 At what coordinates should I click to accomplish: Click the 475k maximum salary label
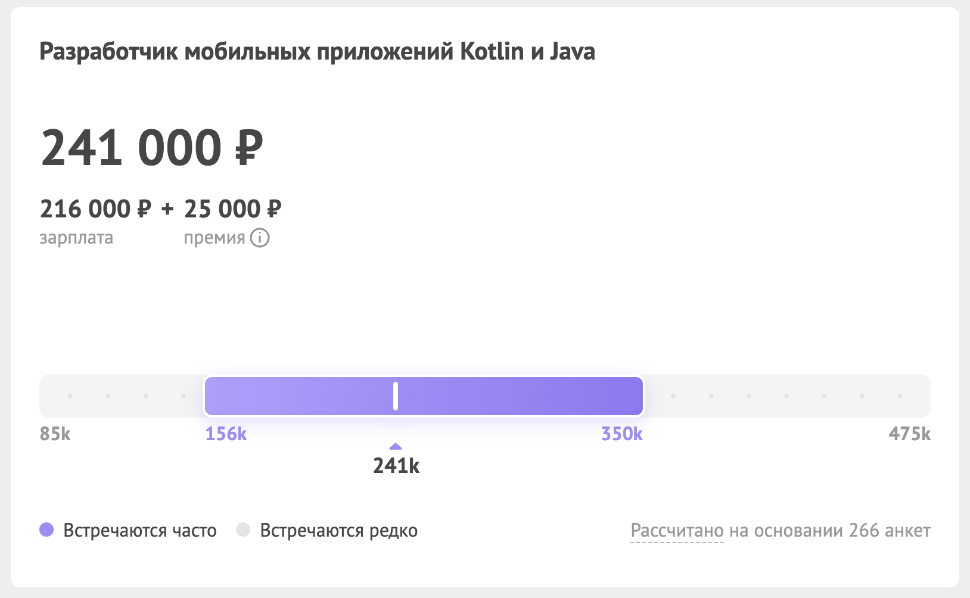tap(909, 434)
